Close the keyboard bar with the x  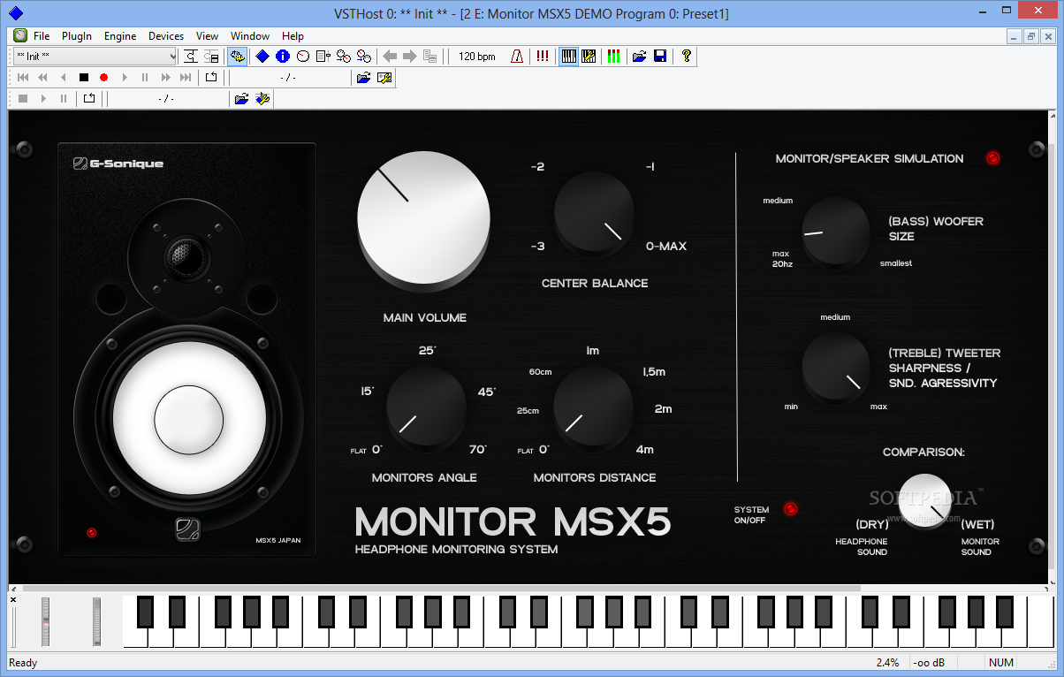(x=13, y=600)
